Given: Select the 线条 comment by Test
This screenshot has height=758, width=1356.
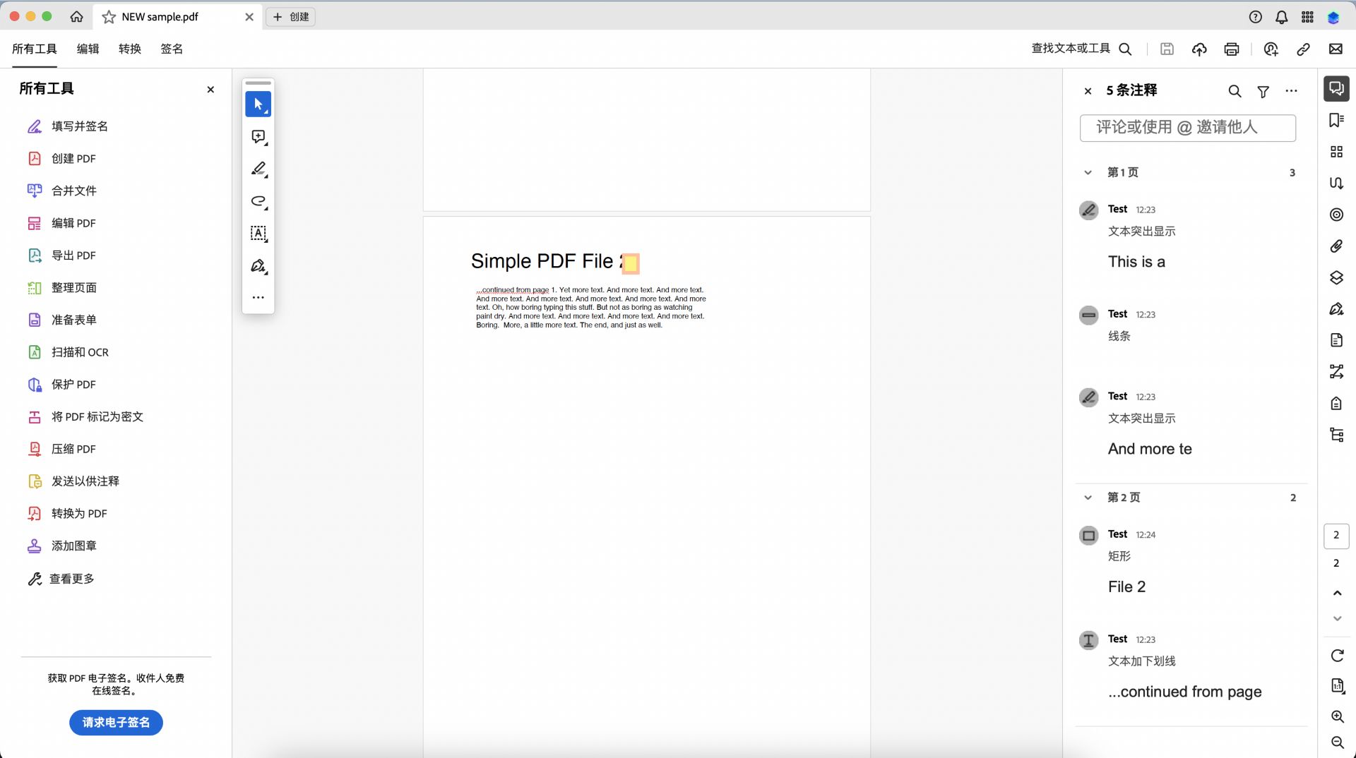Looking at the screenshot, I should coord(1191,325).
